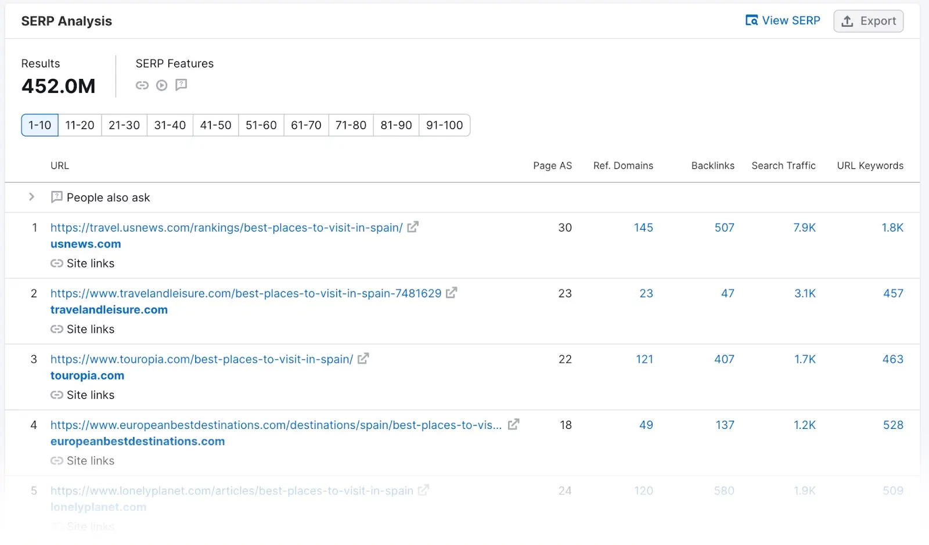Image resolution: width=929 pixels, height=545 pixels.
Task: Click the Export button
Action: point(868,21)
